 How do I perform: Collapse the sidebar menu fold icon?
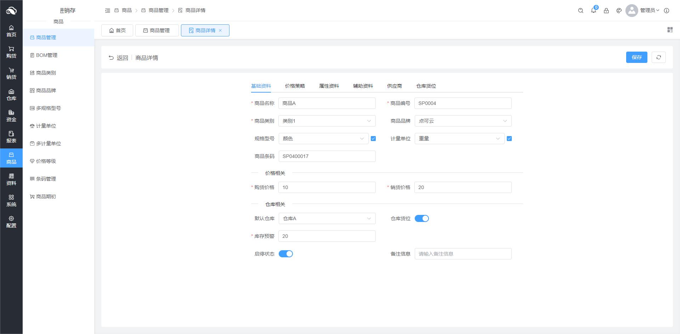pyautogui.click(x=108, y=11)
